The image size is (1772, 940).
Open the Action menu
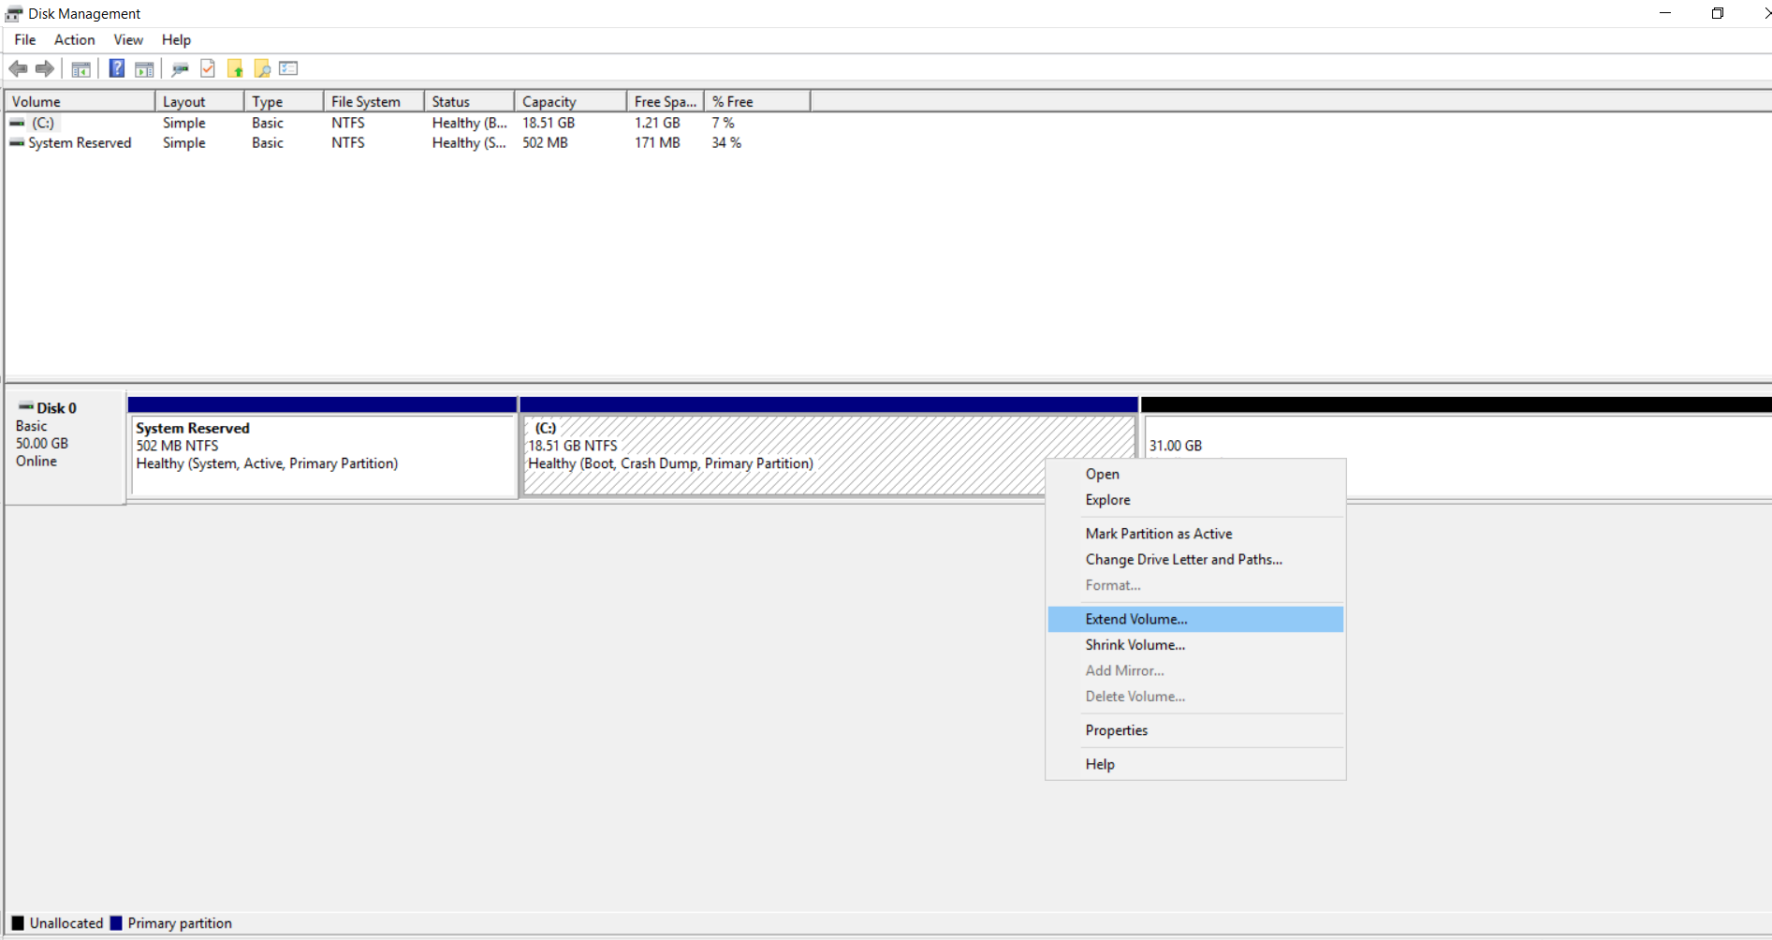pos(74,39)
